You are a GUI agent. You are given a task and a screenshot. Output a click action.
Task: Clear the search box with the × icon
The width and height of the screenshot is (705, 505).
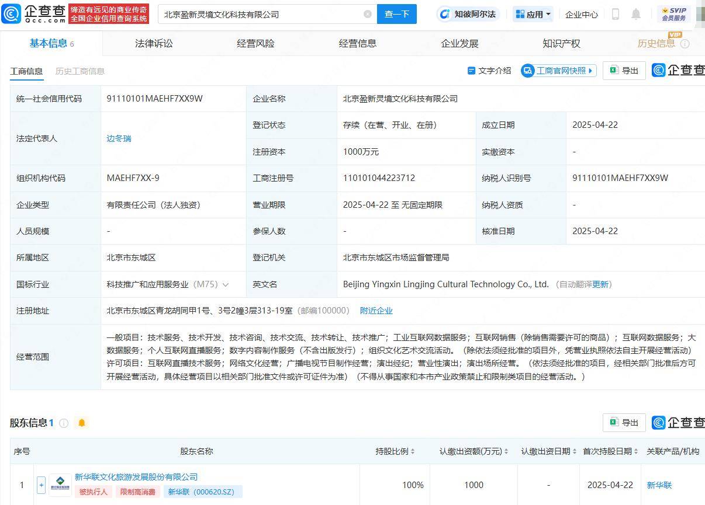coord(367,13)
